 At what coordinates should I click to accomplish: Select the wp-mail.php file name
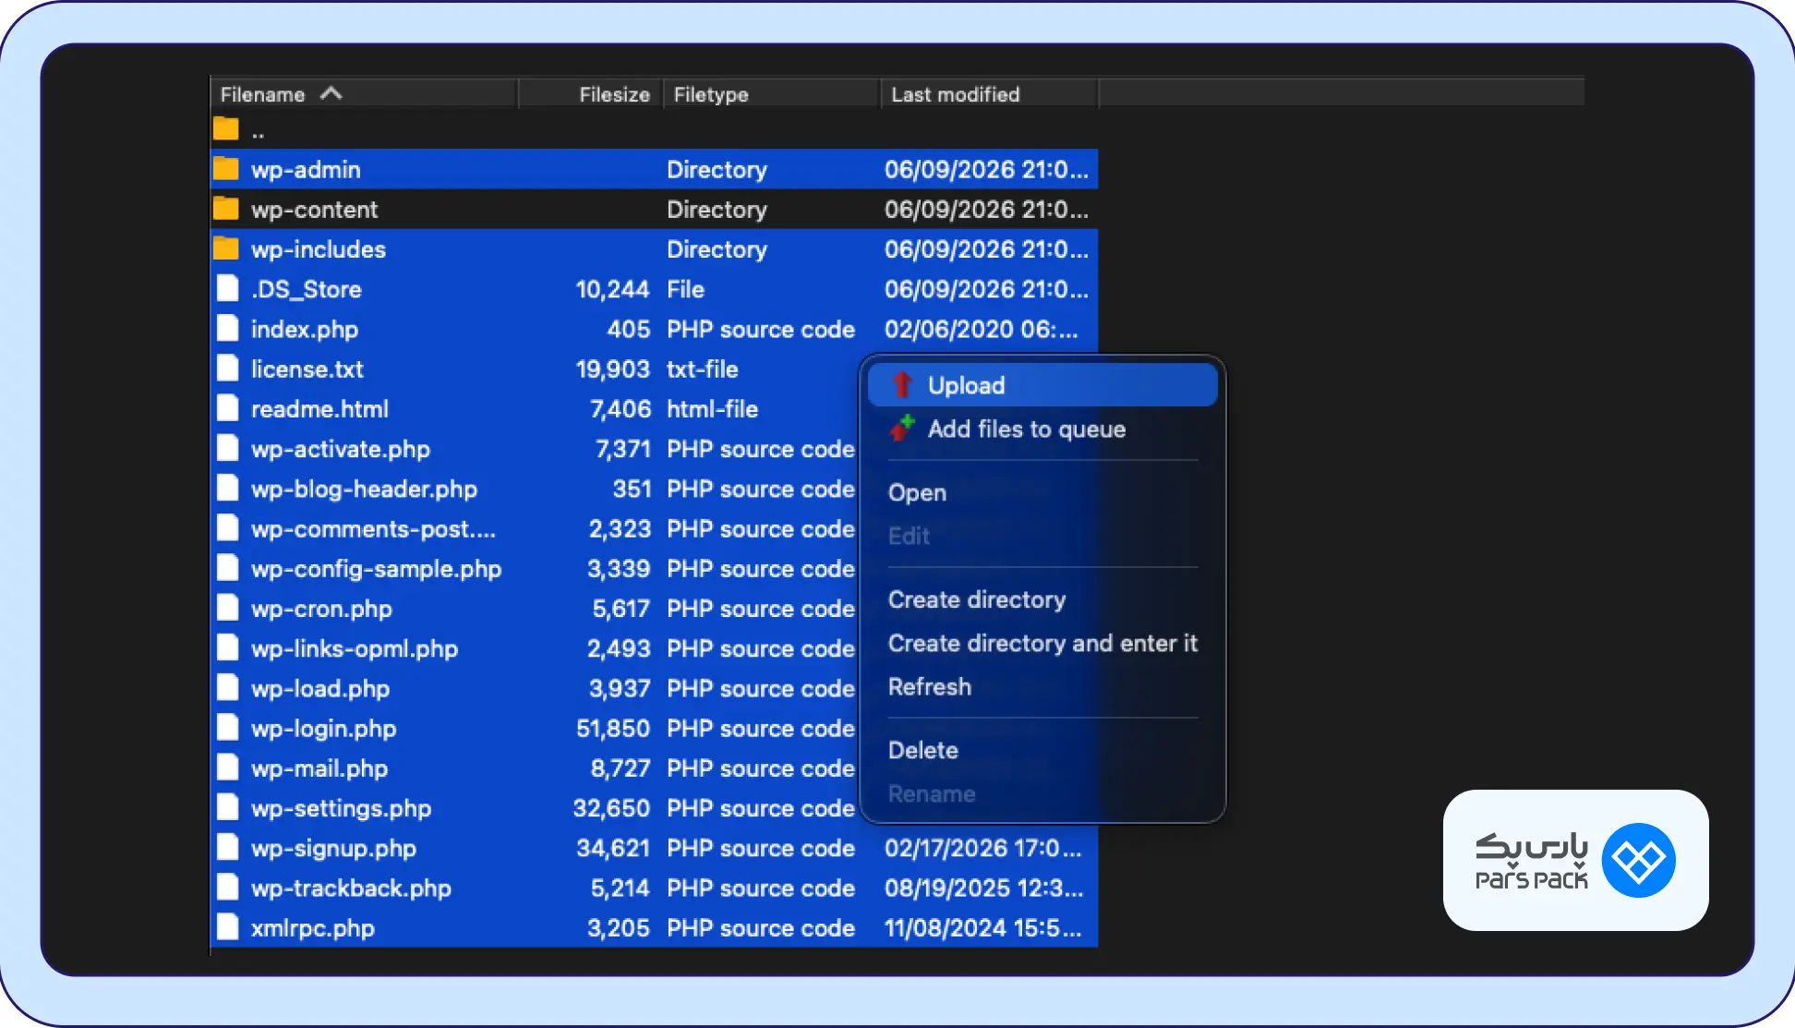pyautogui.click(x=319, y=768)
